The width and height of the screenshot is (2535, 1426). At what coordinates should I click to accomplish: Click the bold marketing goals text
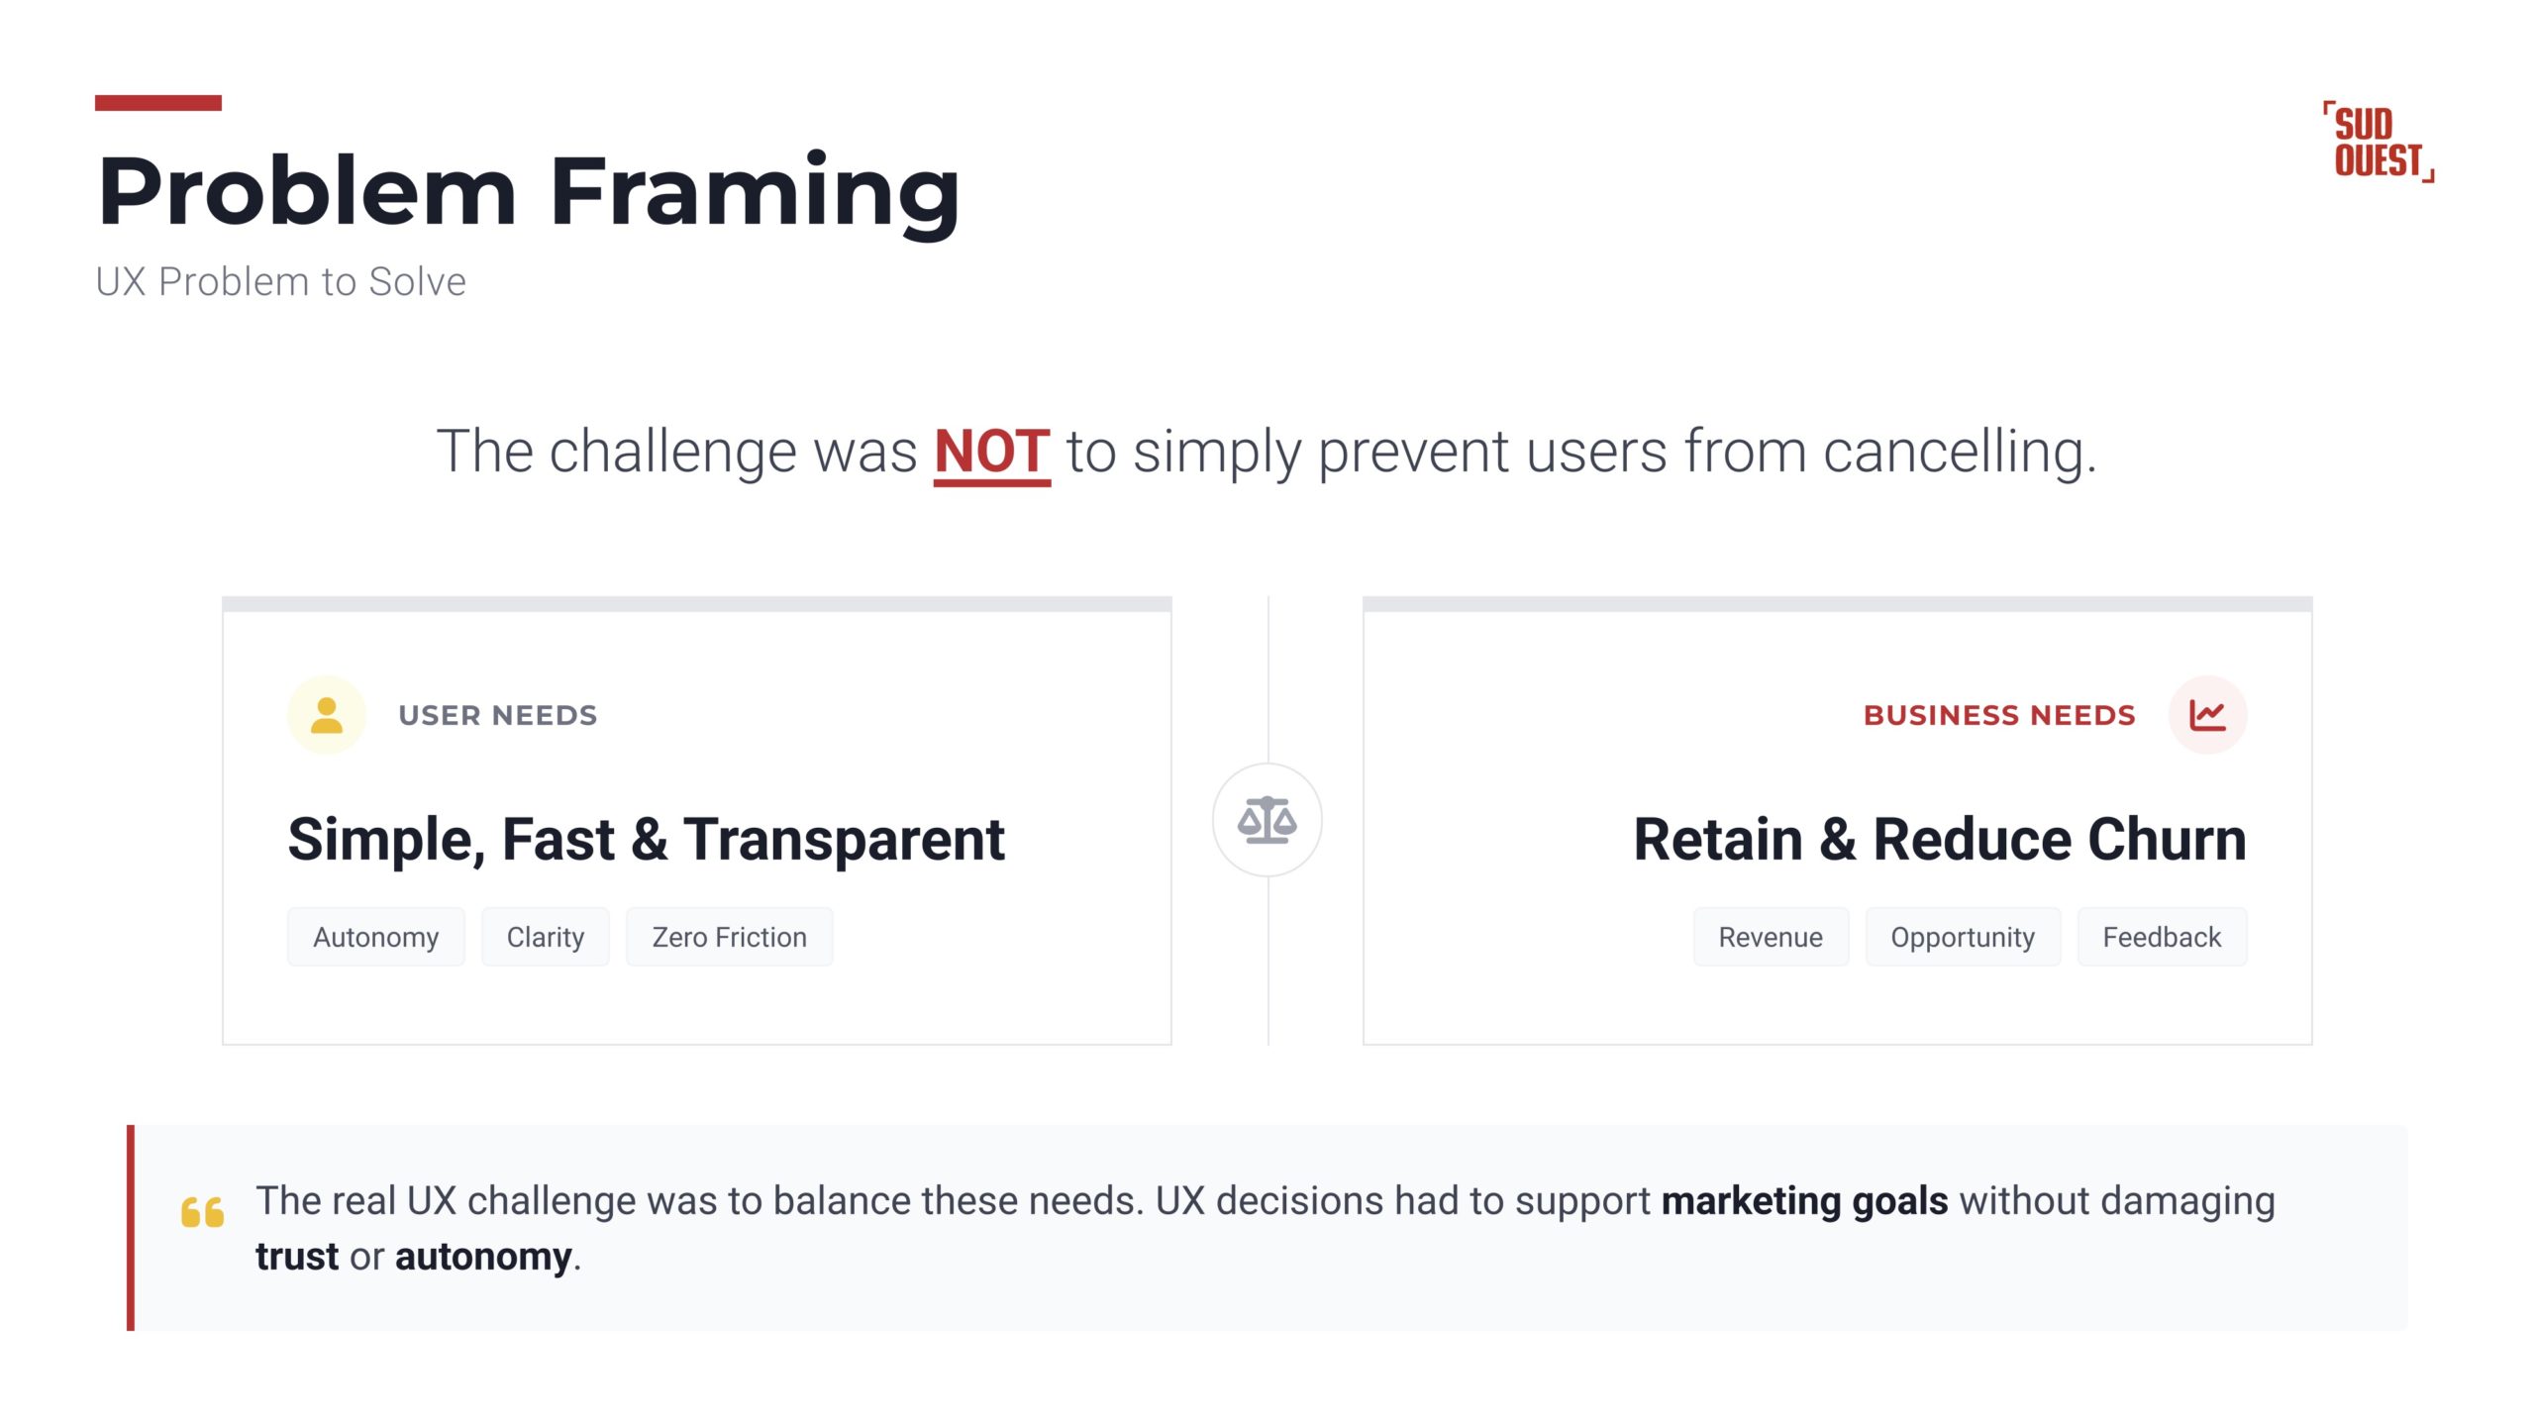click(1804, 1201)
